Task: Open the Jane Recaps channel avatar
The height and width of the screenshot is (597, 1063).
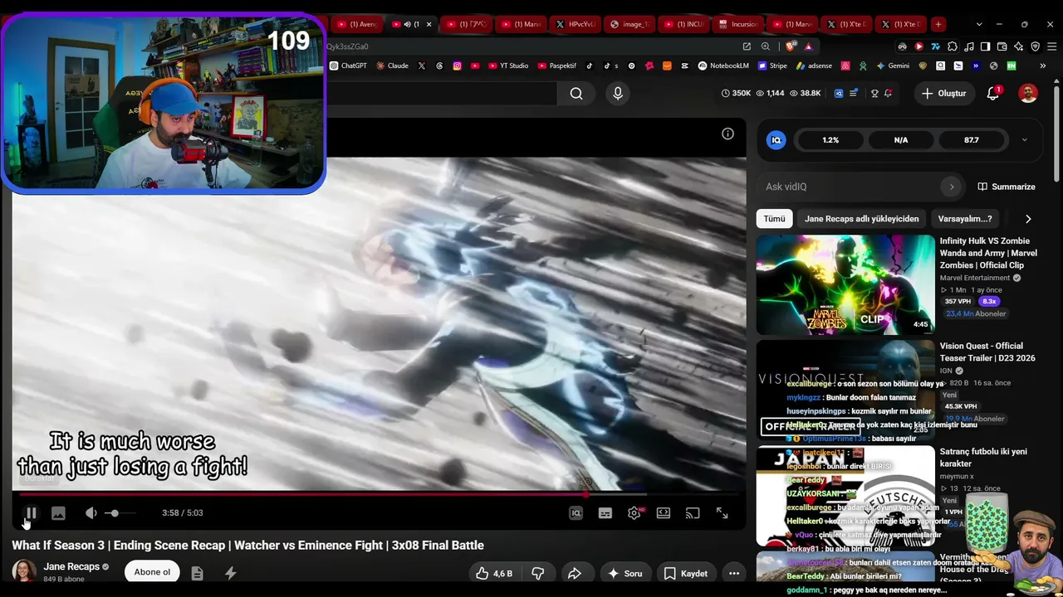Action: (24, 571)
